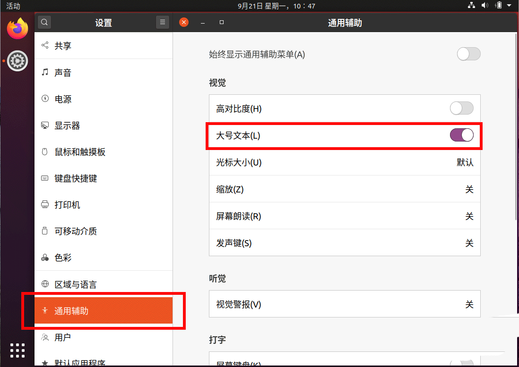Click the search icon in Settings header
The width and height of the screenshot is (519, 367).
[x=44, y=22]
